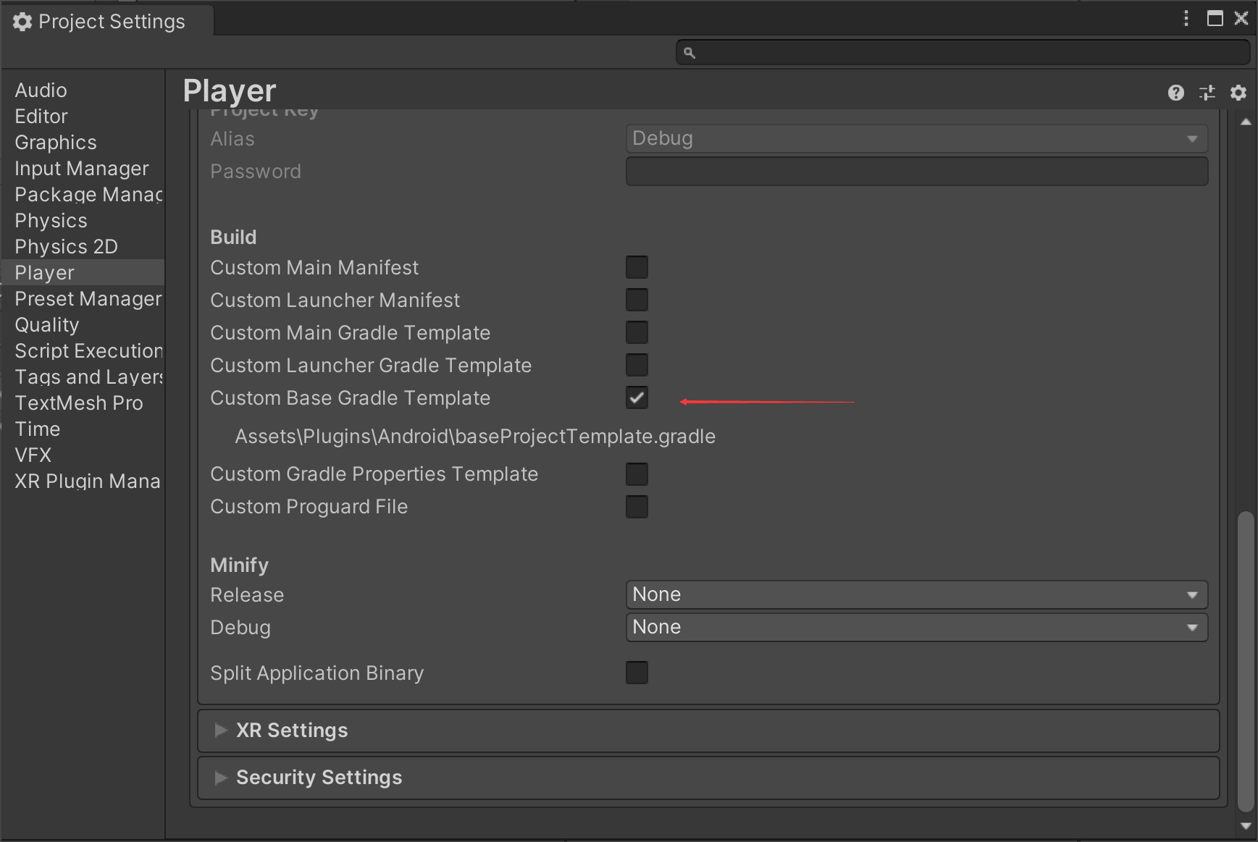Open the gear context menu beside Player heading
This screenshot has height=842, width=1258.
(x=1239, y=93)
